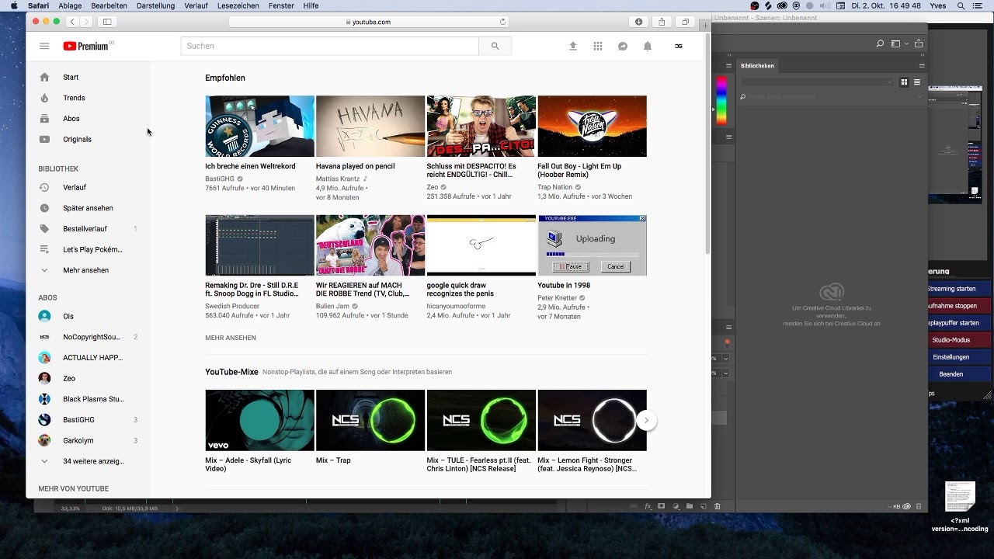The width and height of the screenshot is (994, 559).
Task: Open the YouTube notifications bell
Action: [648, 46]
